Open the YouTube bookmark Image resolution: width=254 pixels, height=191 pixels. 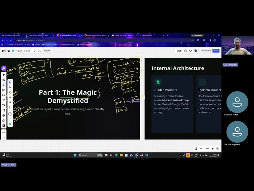click(19, 45)
